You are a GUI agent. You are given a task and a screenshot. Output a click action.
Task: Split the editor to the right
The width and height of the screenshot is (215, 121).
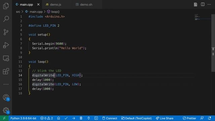click(203, 4)
